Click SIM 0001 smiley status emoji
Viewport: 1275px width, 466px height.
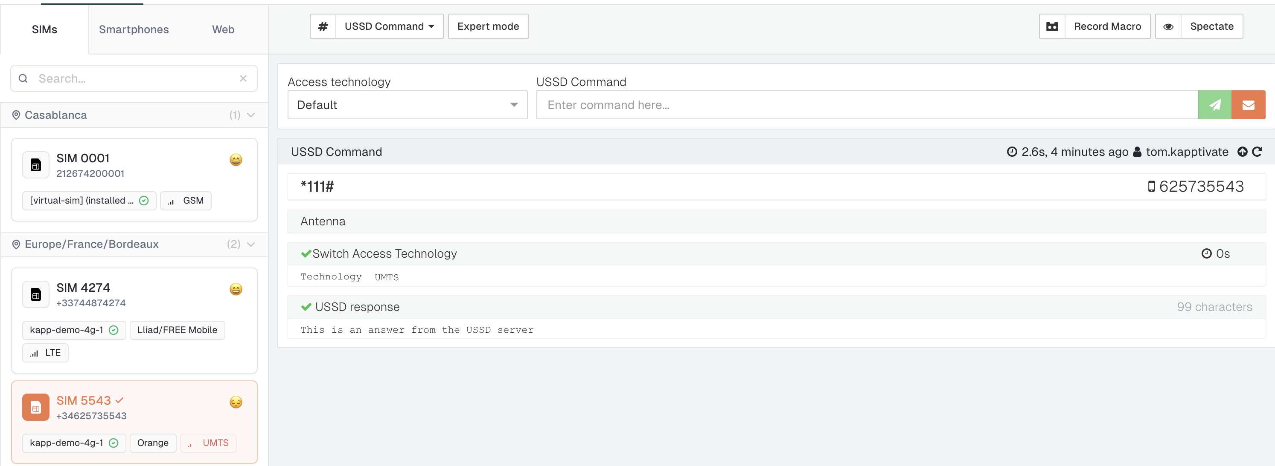pos(236,160)
